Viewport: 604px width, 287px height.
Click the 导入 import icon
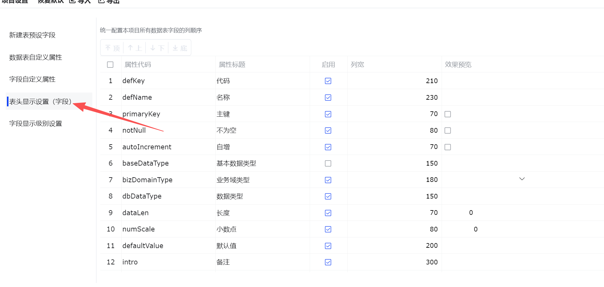click(x=73, y=2)
